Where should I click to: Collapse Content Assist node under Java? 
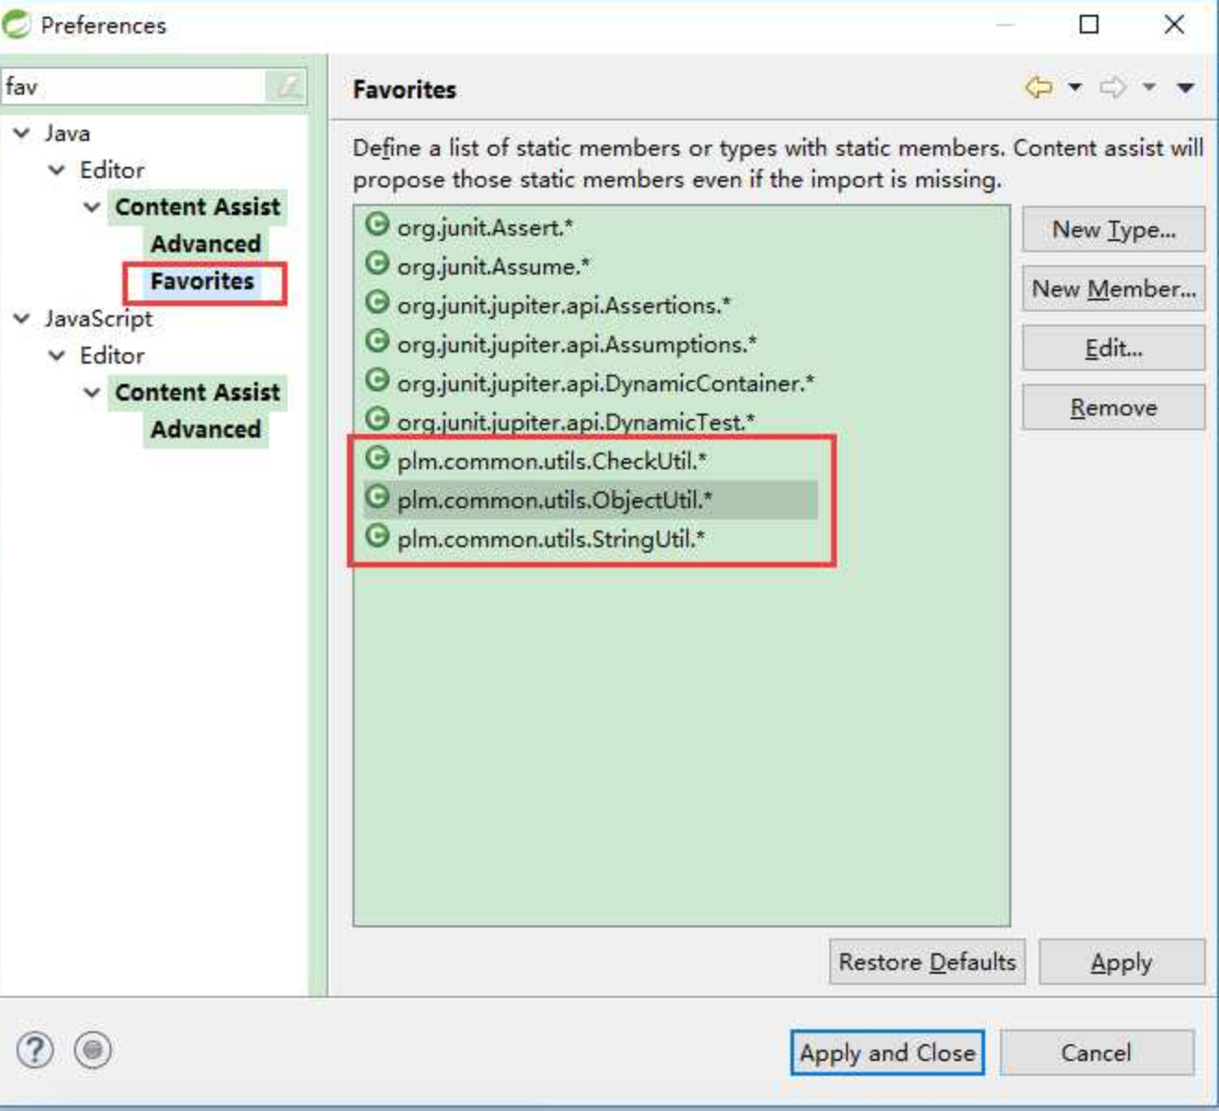[93, 208]
